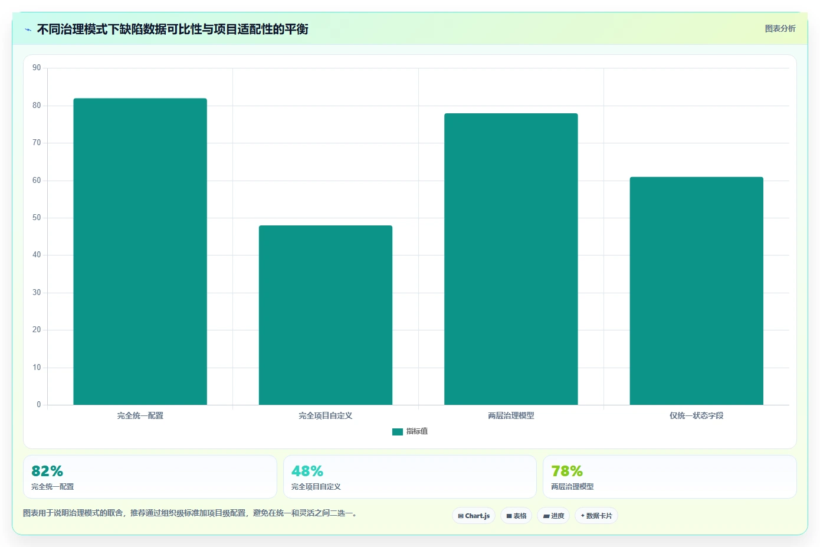Screen dimensions: 820x547
Task: Click the 指标值 legend label
Action: (x=417, y=431)
